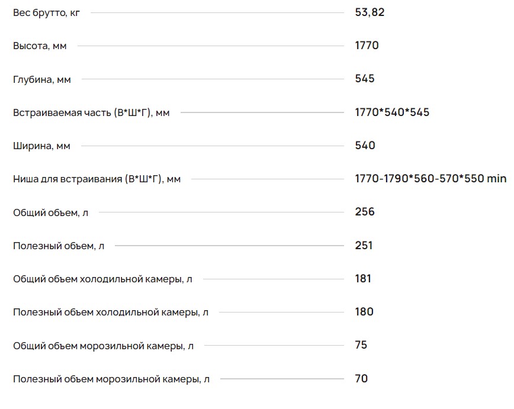Click the "Встраиваемая часть (В*Ш*Г), мм" label

point(91,112)
